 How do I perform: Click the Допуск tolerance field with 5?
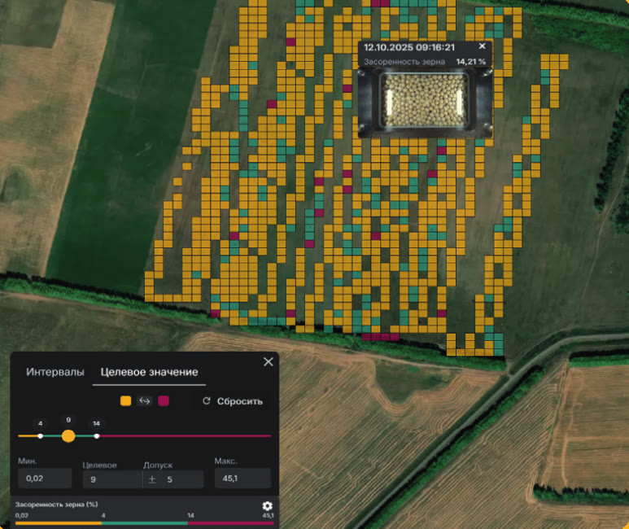click(173, 479)
